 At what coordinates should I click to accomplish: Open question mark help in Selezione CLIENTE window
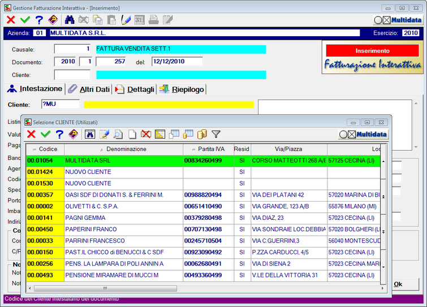59,134
